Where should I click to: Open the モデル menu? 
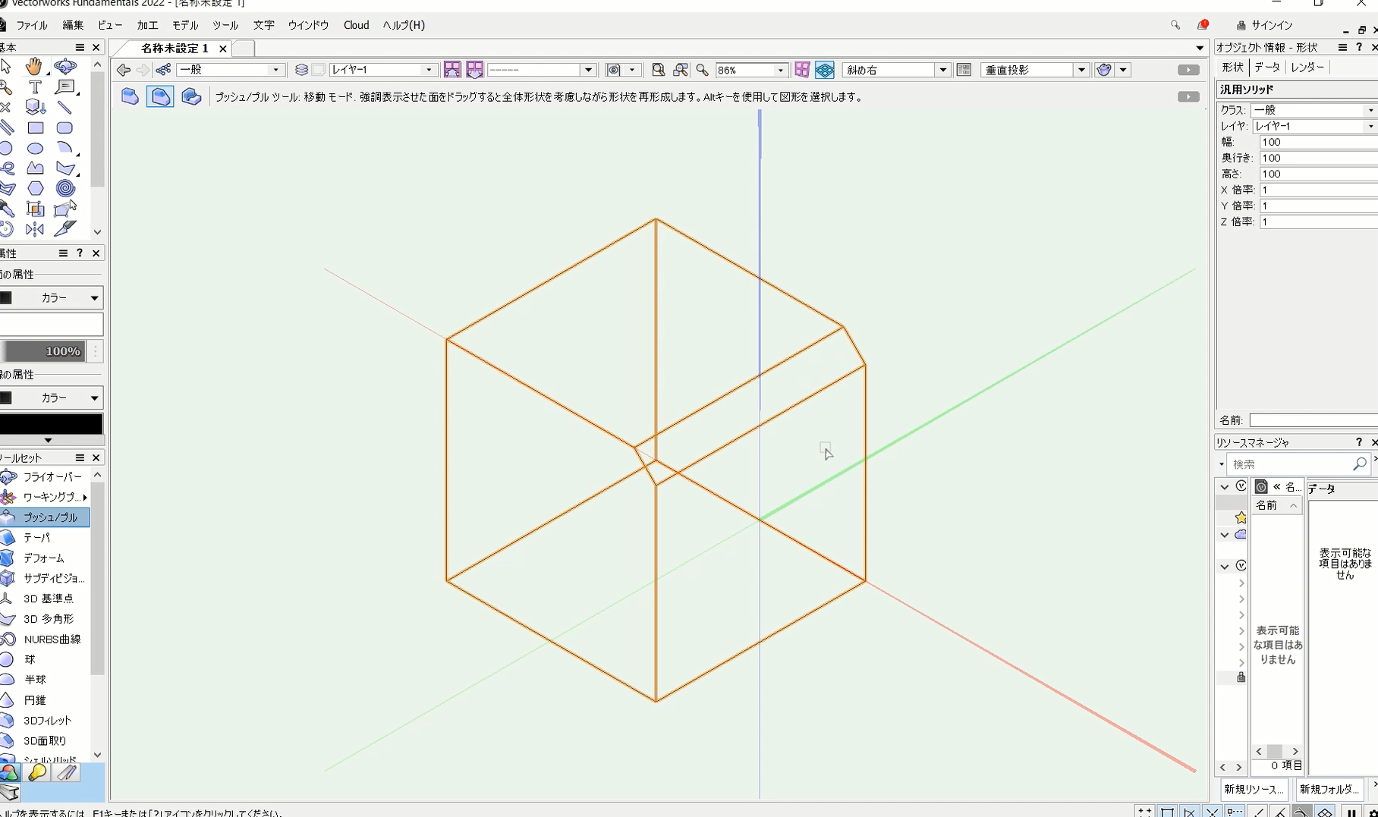[184, 25]
